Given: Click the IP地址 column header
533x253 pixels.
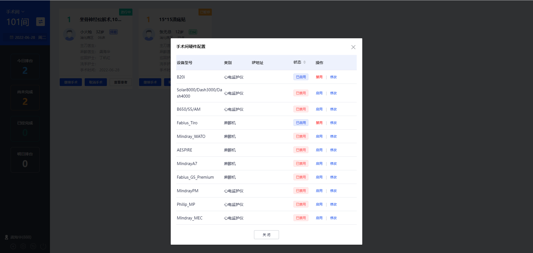Looking at the screenshot, I should pos(257,63).
